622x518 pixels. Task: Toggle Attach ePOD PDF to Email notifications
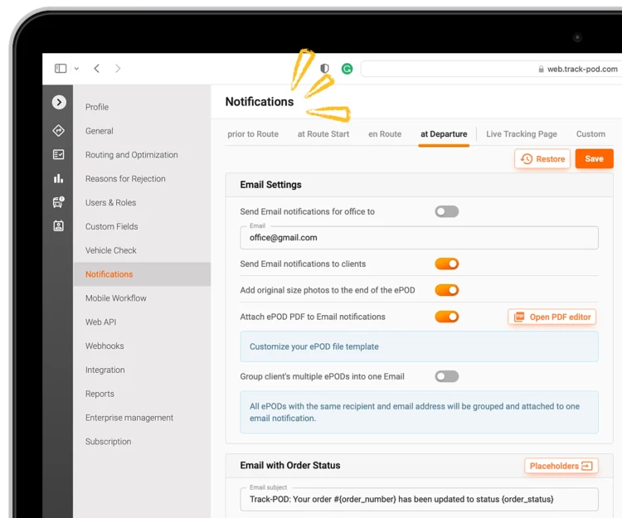447,317
